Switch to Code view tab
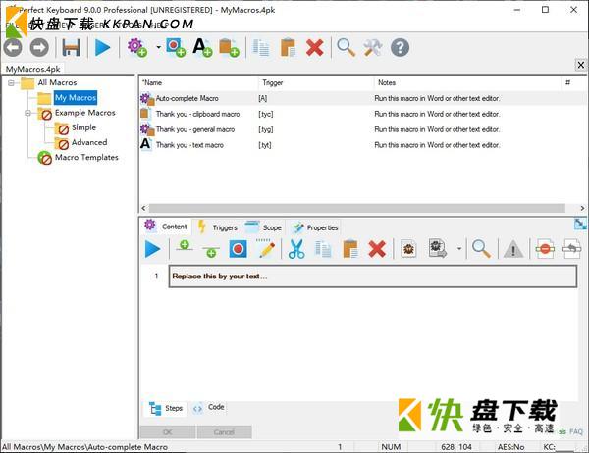Image resolution: width=589 pixels, height=453 pixels. pyautogui.click(x=209, y=408)
